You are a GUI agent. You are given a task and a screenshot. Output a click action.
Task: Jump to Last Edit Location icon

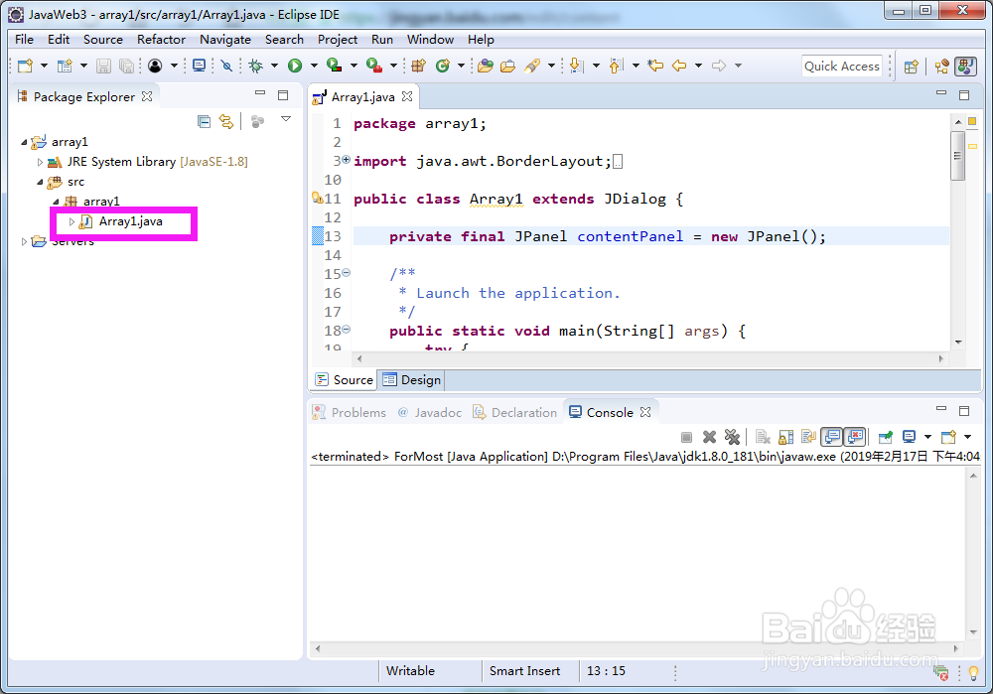pyautogui.click(x=655, y=66)
